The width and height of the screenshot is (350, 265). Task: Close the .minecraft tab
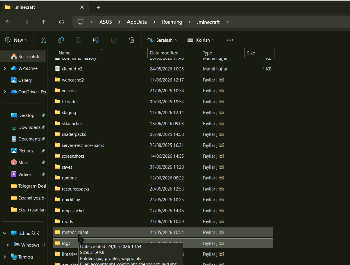pos(82,7)
